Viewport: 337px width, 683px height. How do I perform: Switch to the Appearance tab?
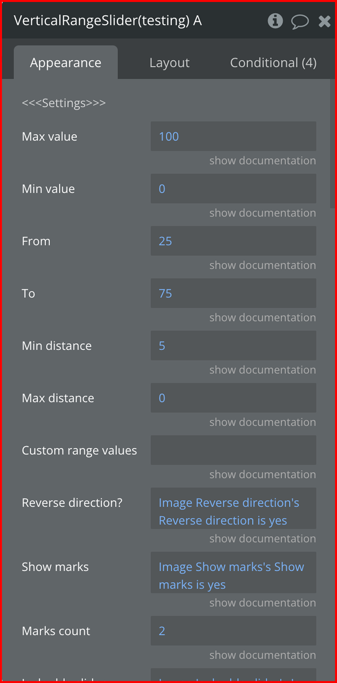click(66, 63)
